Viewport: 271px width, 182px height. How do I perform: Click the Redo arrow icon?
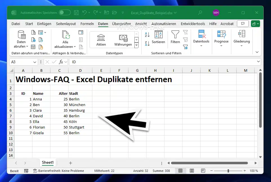(x=95, y=13)
